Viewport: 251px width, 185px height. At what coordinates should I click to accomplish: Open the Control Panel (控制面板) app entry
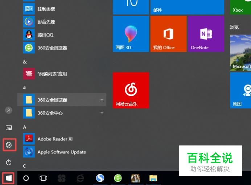click(62, 9)
